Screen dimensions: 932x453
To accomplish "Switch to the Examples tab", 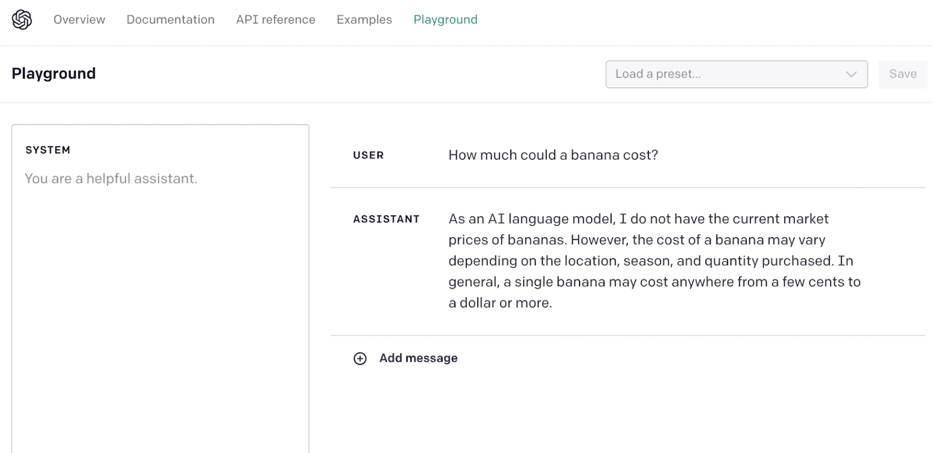I will (x=364, y=20).
